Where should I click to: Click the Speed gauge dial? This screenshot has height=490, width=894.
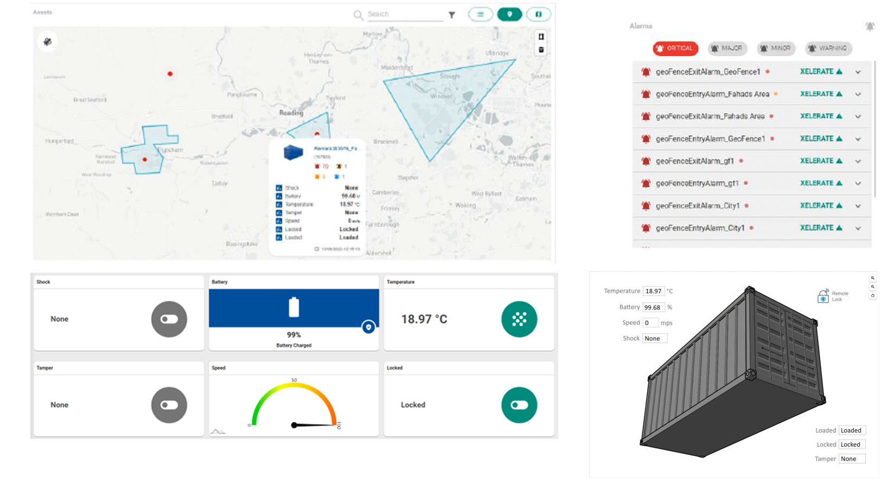point(294,407)
